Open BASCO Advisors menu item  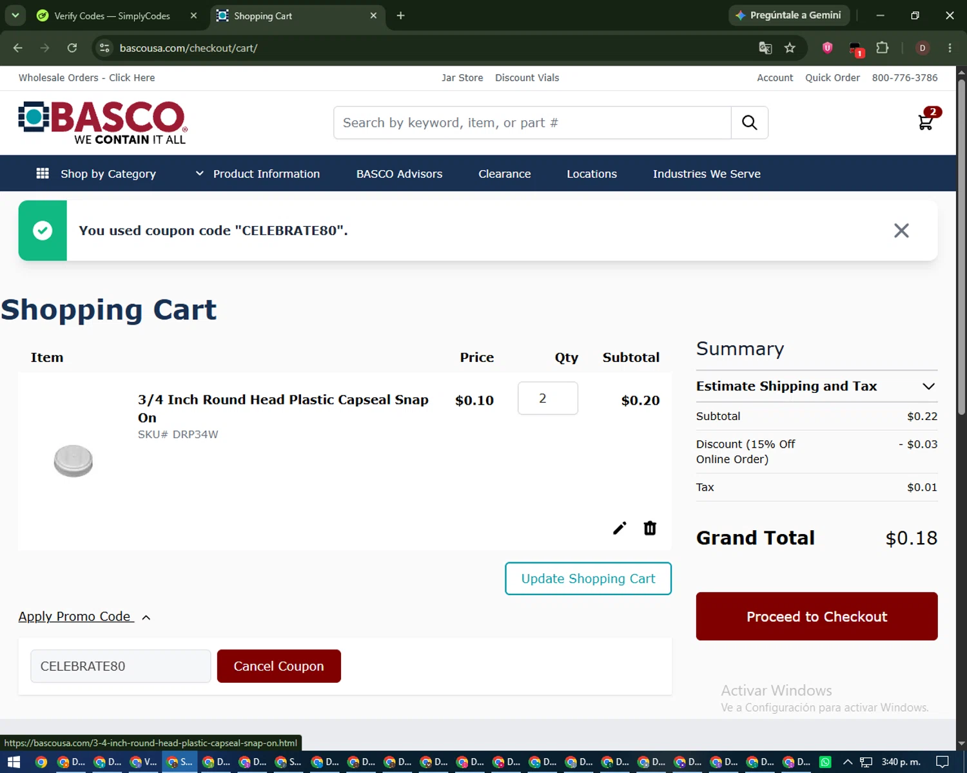(x=399, y=174)
